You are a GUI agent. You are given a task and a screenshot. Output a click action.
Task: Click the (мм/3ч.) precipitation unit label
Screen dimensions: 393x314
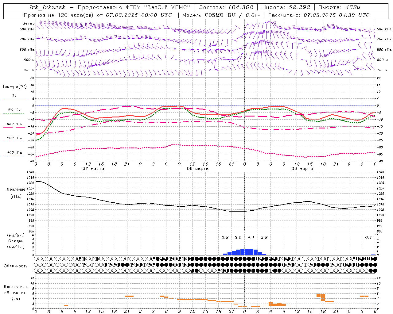pyautogui.click(x=16, y=235)
